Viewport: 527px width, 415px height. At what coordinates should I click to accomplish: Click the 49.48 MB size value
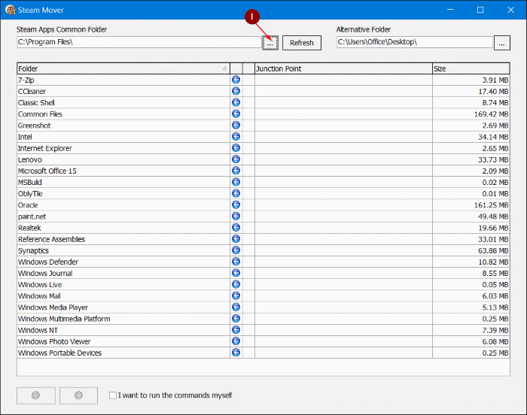pyautogui.click(x=493, y=217)
